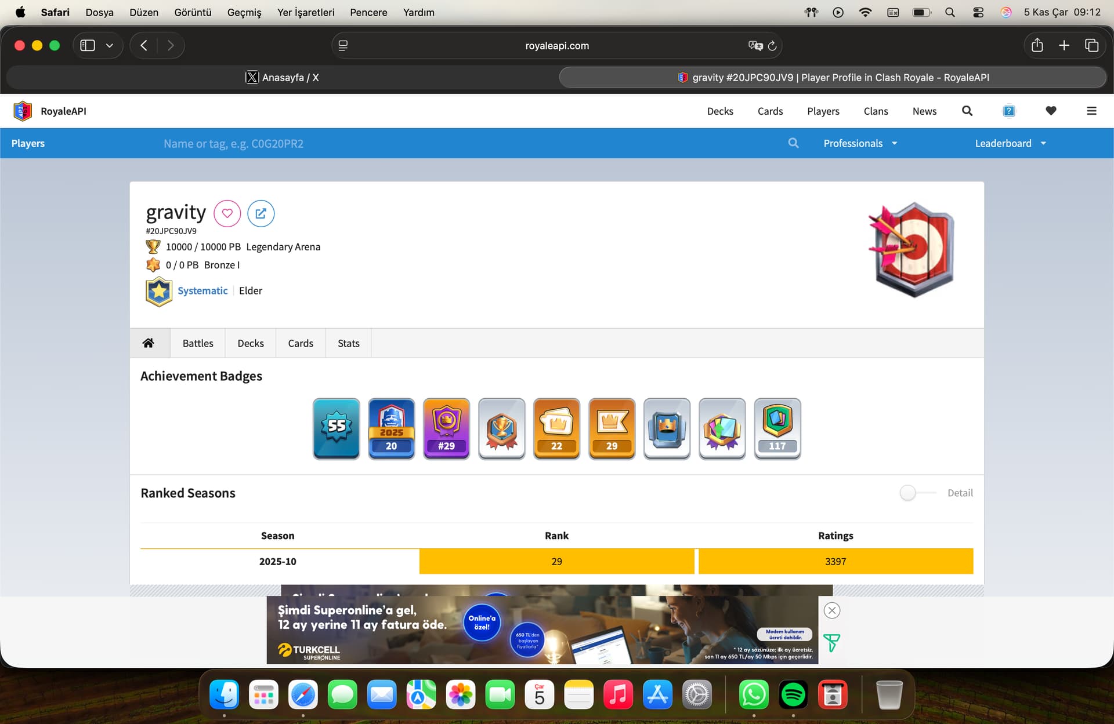Screen dimensions: 1114x724
Task: Expand the Leaderboard dropdown
Action: 1010,143
